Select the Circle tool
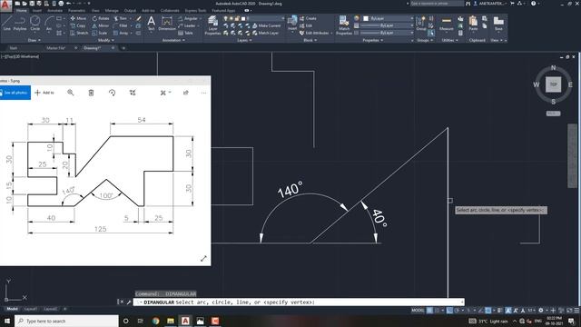This screenshot has height=327, width=581. point(34,23)
